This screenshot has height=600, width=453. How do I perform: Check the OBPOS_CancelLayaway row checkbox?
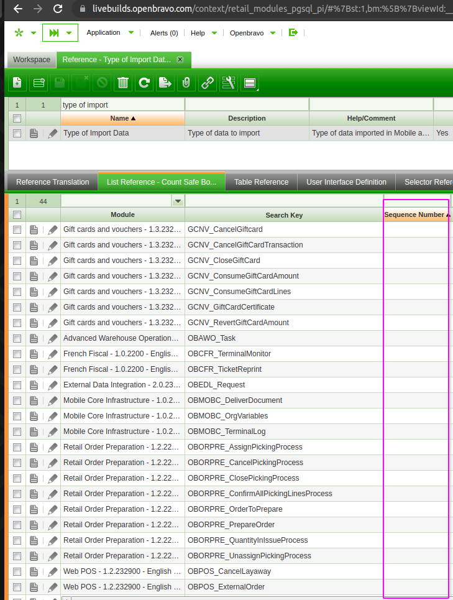coord(17,571)
